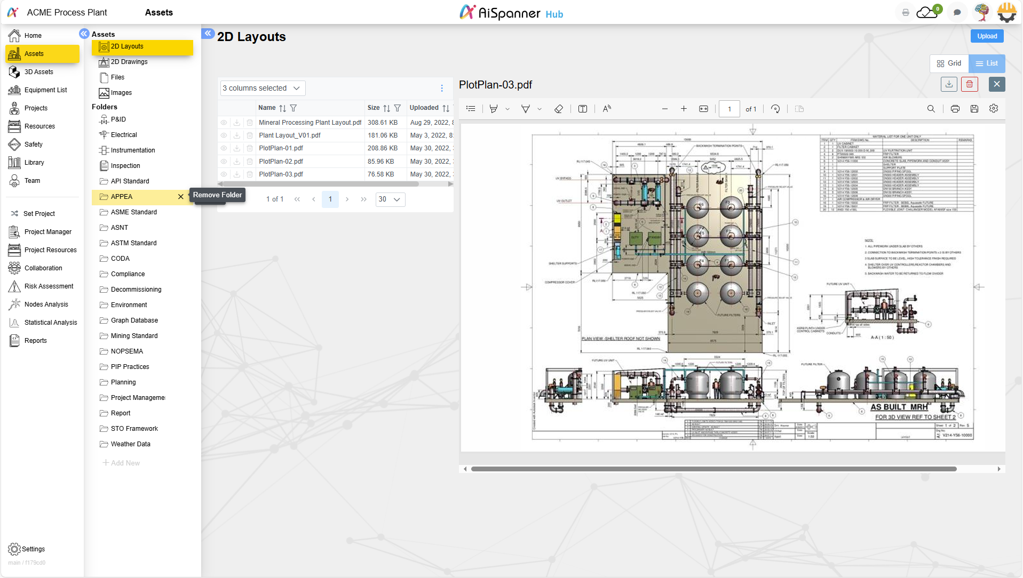This screenshot has width=1023, height=578.
Task: Switch to the 2D Drawings section
Action: coord(129,61)
